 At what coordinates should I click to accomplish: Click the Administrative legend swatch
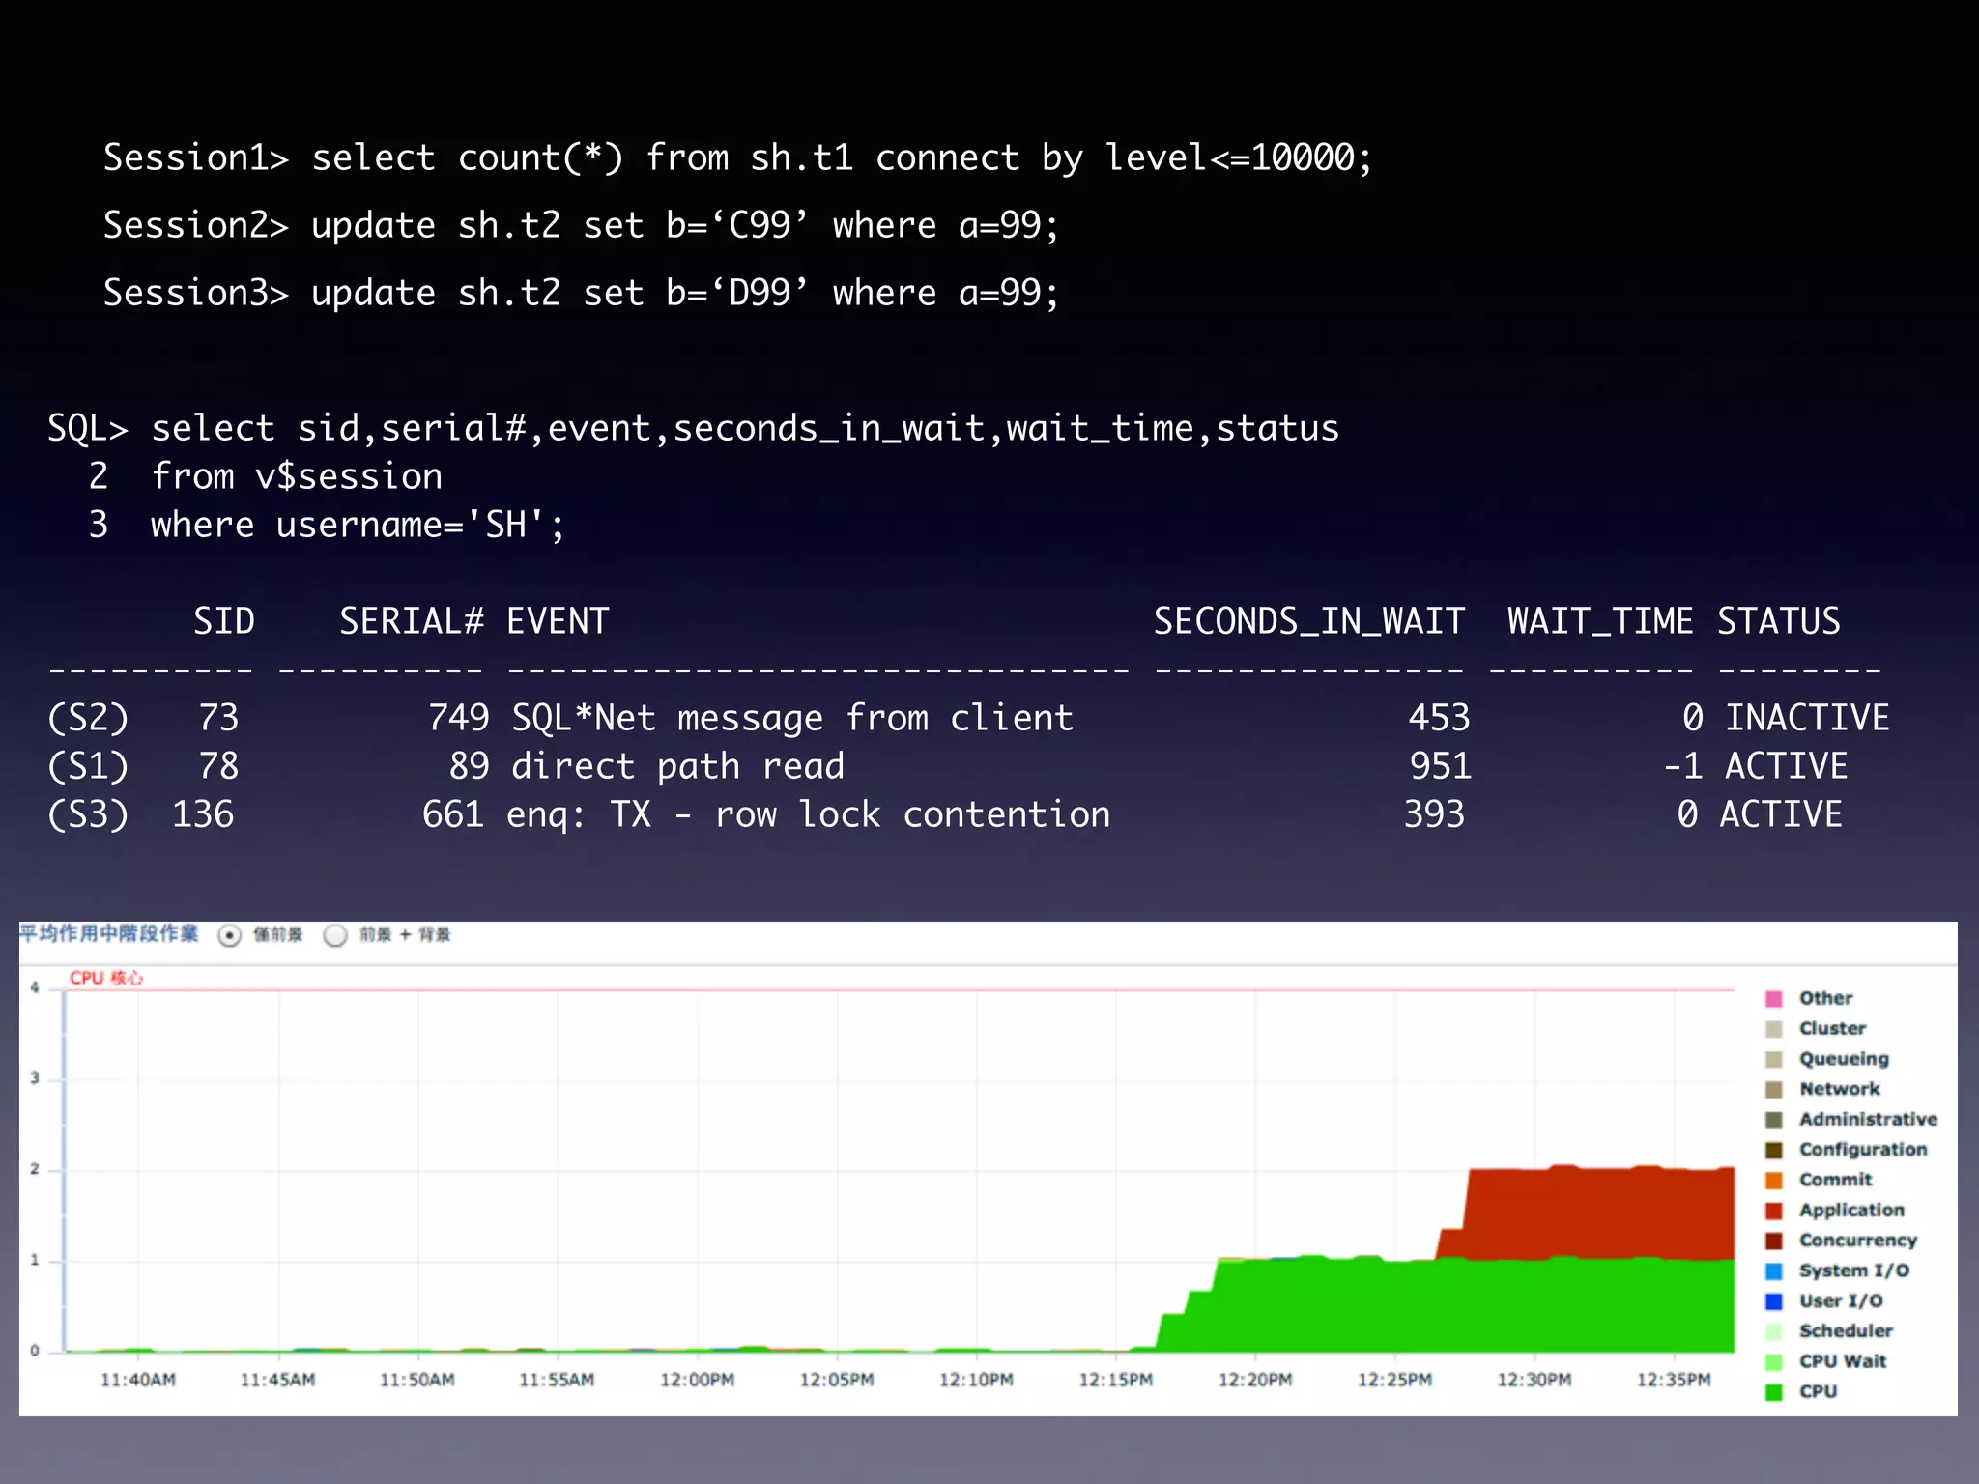coord(1773,1120)
